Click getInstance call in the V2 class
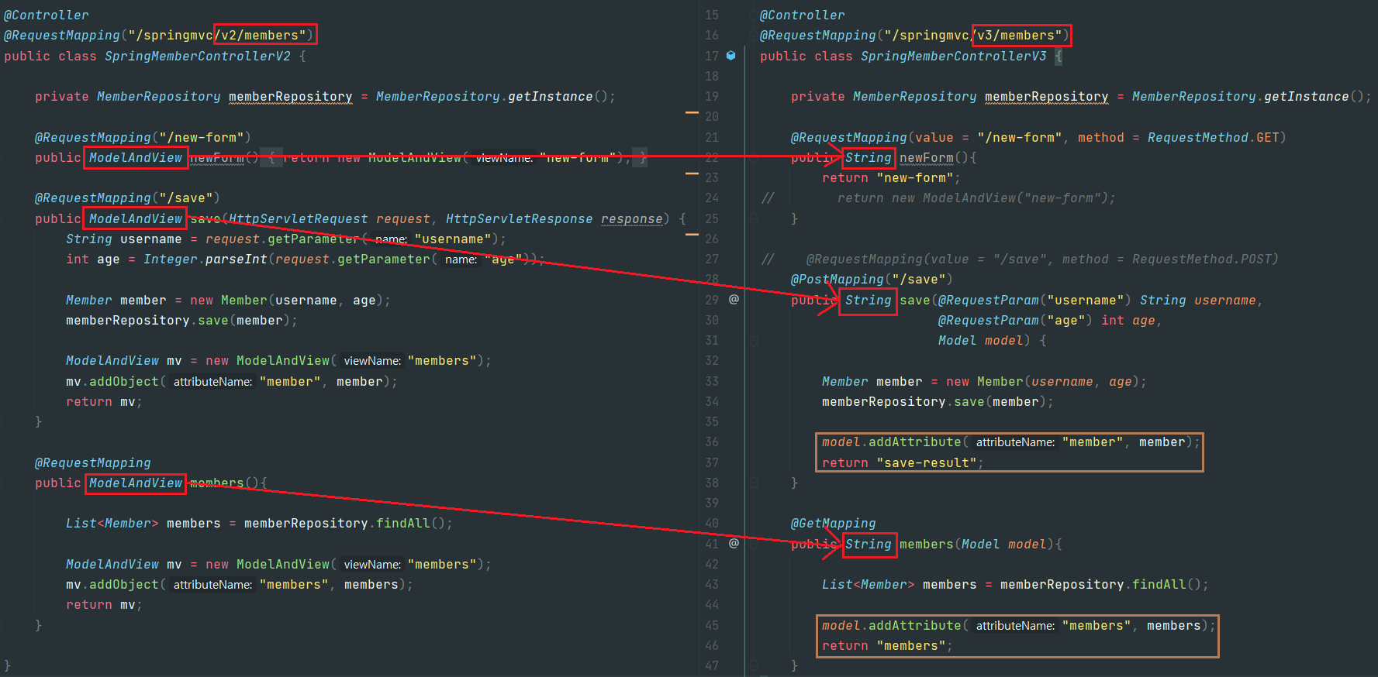 550,97
